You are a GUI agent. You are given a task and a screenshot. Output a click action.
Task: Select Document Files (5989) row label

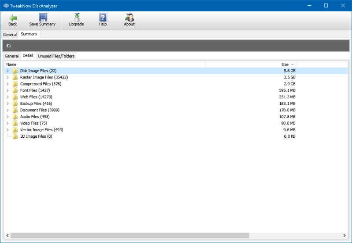[40, 110]
